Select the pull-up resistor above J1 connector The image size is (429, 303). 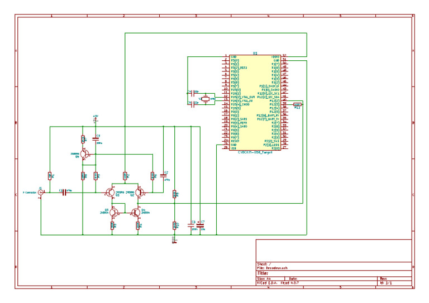[x=50, y=176]
